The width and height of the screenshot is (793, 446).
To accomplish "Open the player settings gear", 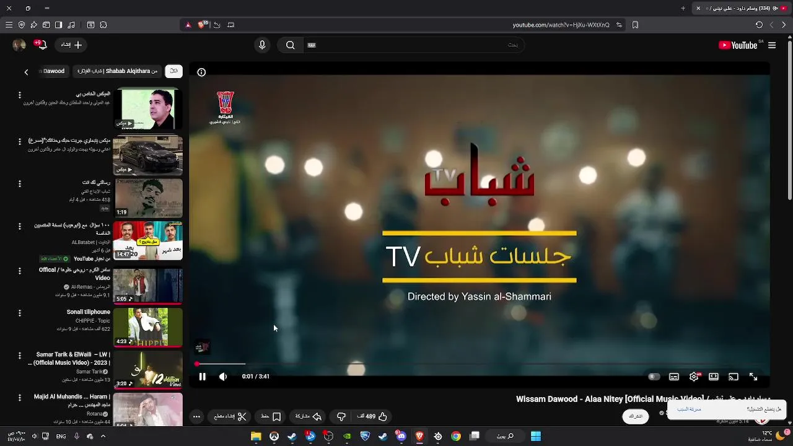I will coord(694,377).
